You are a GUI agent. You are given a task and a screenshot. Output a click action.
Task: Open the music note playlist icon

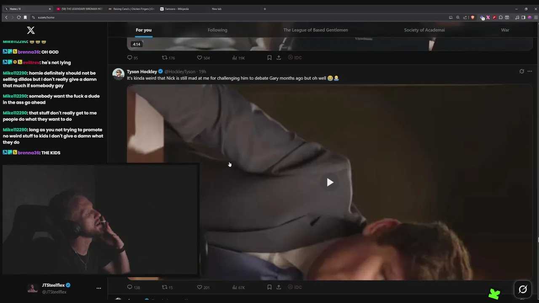pos(517,17)
